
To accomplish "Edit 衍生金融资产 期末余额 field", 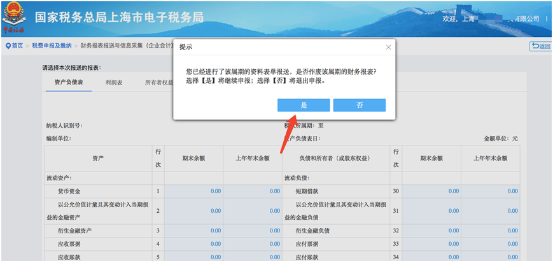I will click(193, 230).
